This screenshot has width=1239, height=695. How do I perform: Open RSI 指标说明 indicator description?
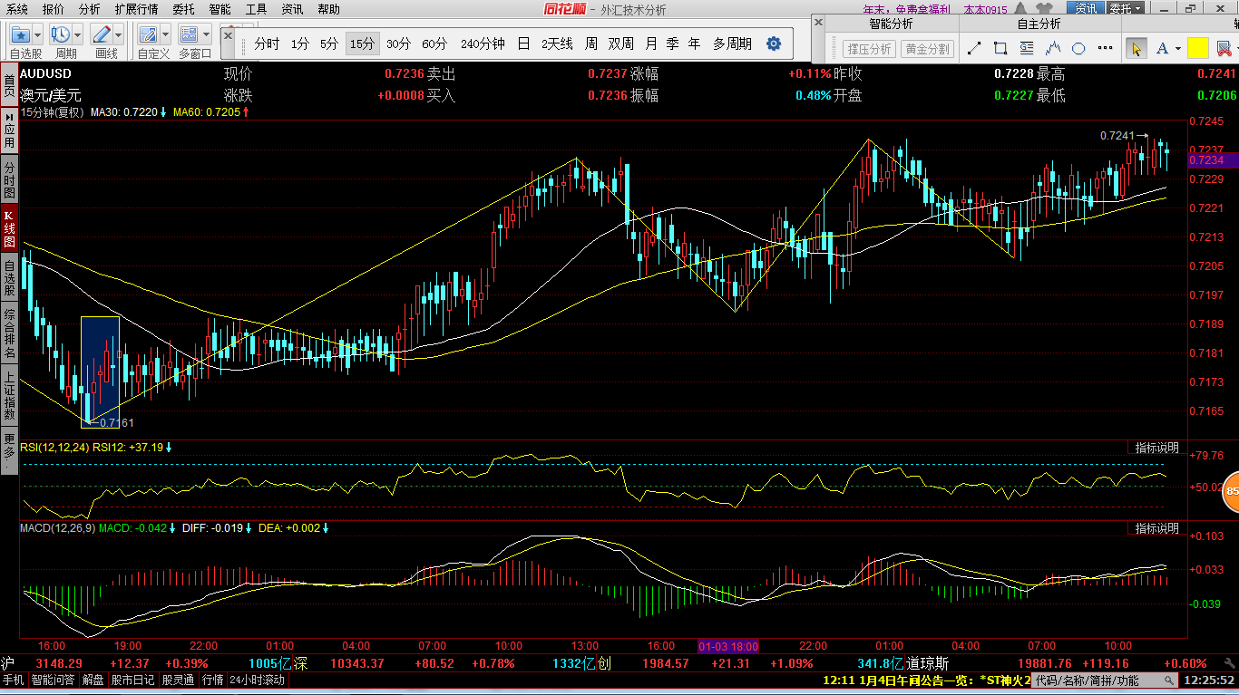coord(1157,448)
